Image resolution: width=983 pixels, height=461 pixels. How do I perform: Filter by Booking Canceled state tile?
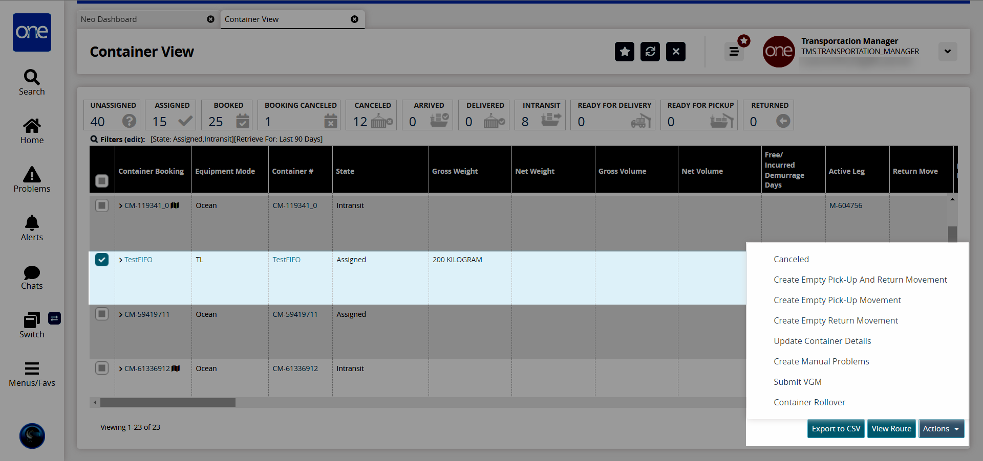click(x=300, y=115)
